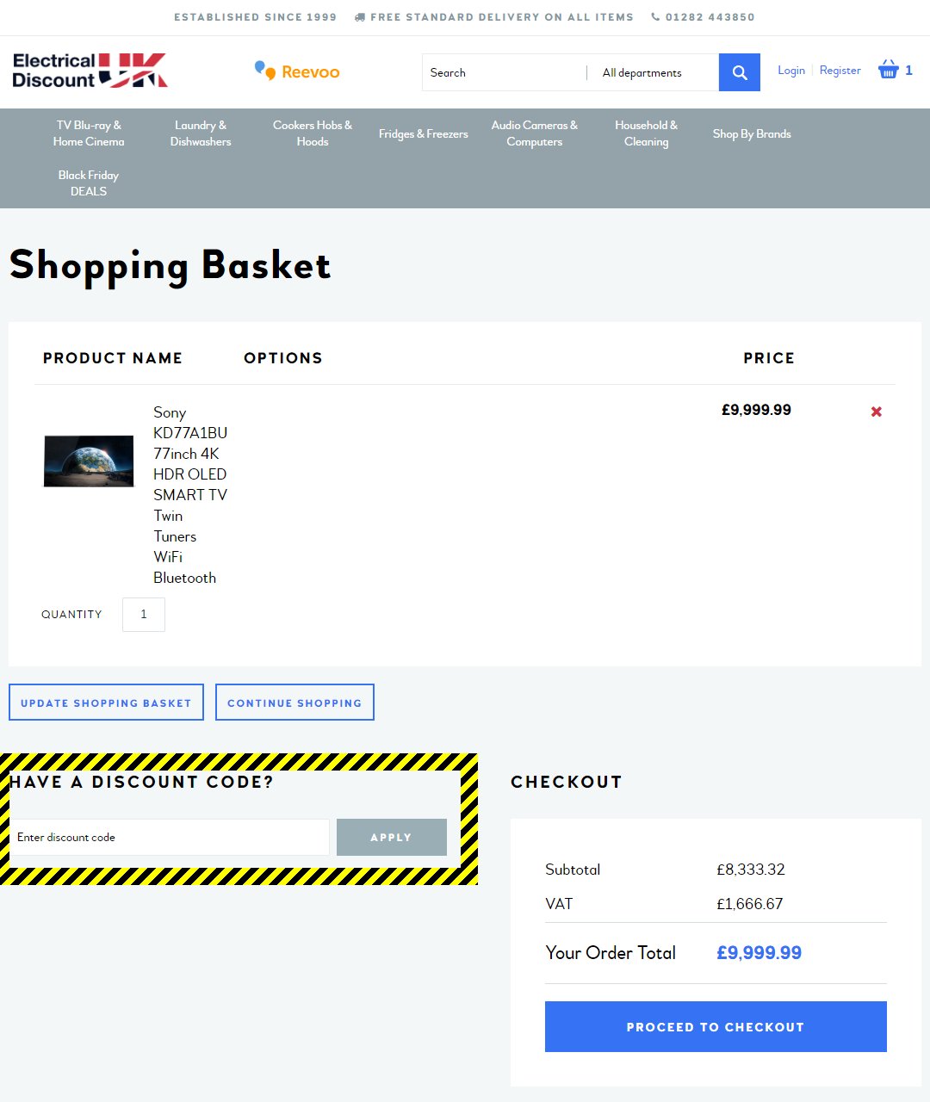Open Laundry & Dishwashers menu

201,133
